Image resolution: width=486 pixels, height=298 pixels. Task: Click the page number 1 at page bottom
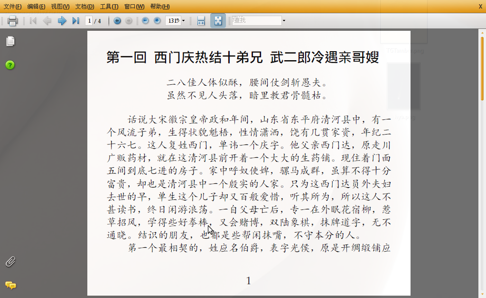[248, 280]
